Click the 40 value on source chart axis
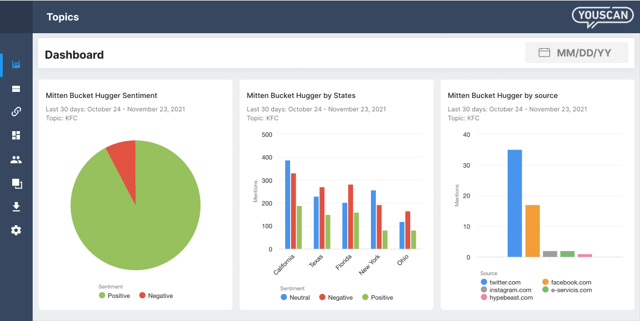The height and width of the screenshot is (321, 640). click(x=467, y=134)
